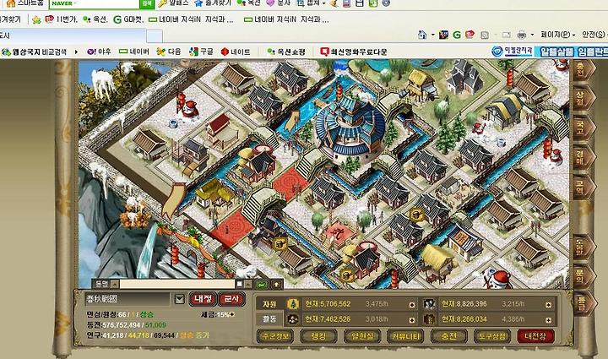Click the new browser tab button
This screenshot has height=359, width=608.
coord(155,36)
